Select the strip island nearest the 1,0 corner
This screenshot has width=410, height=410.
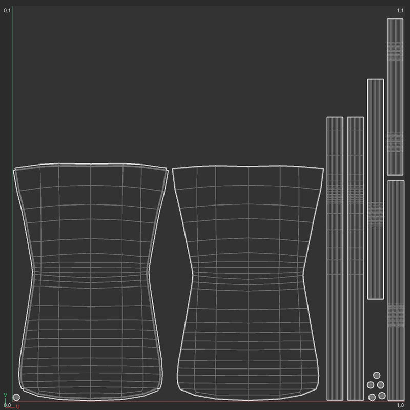click(396, 290)
